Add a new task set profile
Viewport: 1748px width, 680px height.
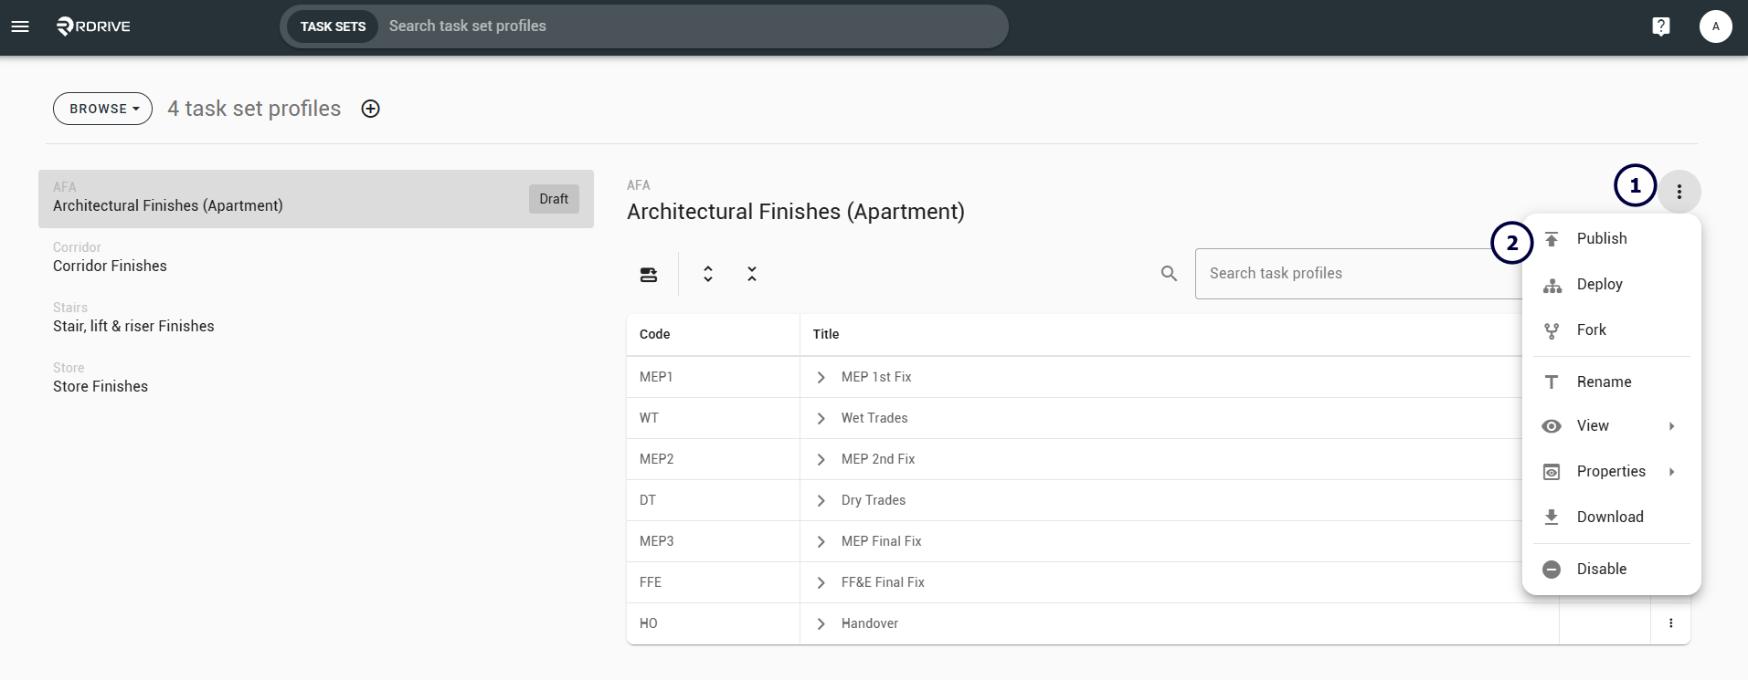point(370,109)
